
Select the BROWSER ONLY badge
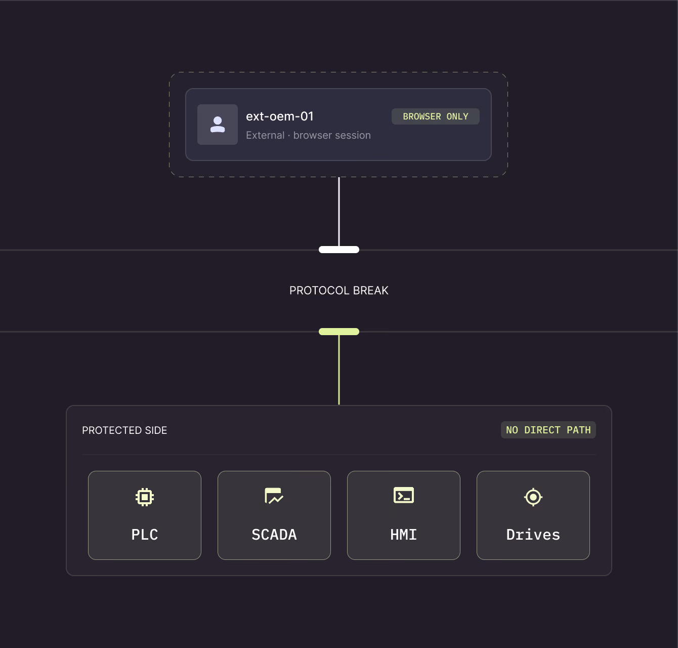point(436,116)
